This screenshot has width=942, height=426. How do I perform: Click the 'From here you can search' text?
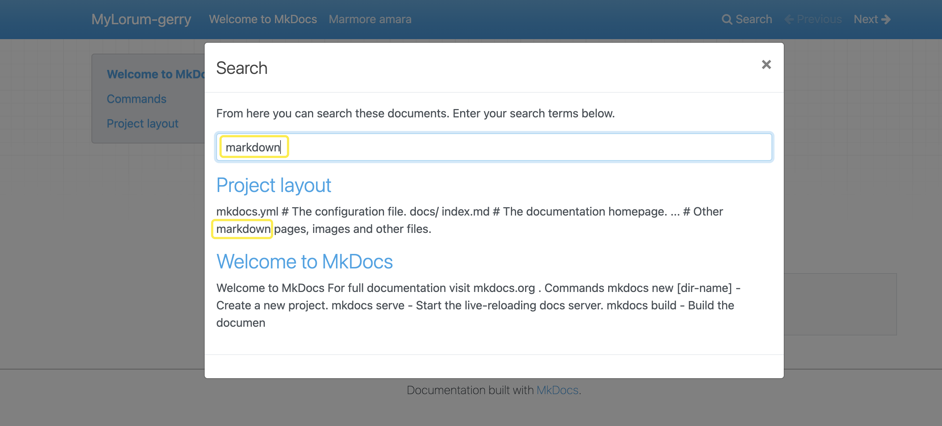415,113
